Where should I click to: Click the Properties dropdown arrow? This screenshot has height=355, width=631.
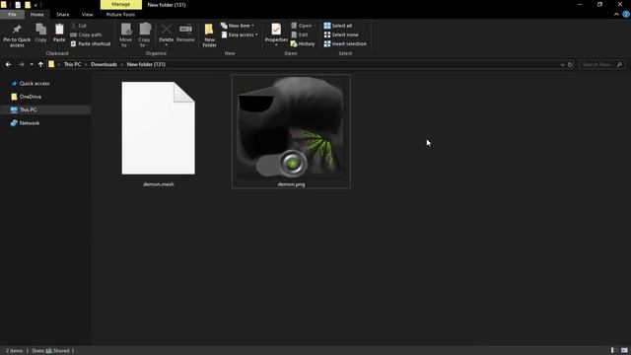click(x=276, y=44)
